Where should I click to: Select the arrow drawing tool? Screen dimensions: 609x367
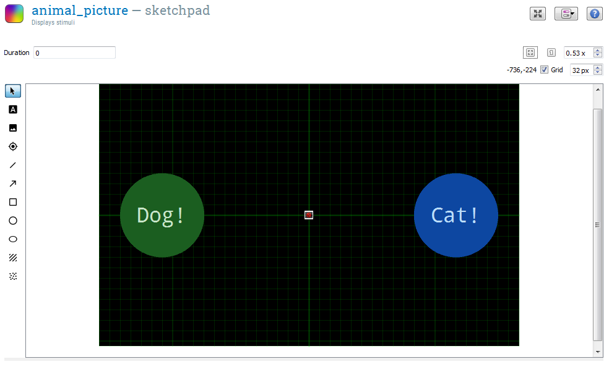pyautogui.click(x=12, y=183)
